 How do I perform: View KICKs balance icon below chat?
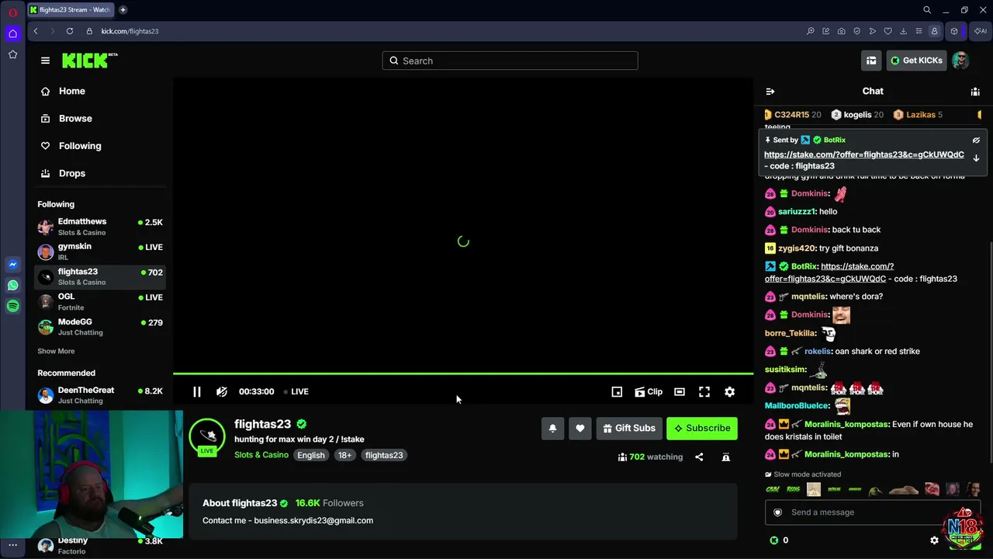pos(773,540)
